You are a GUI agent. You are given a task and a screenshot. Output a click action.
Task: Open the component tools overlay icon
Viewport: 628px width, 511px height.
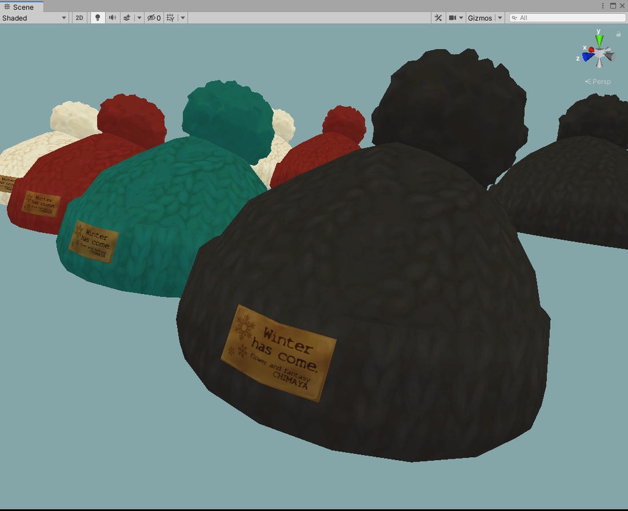point(438,18)
